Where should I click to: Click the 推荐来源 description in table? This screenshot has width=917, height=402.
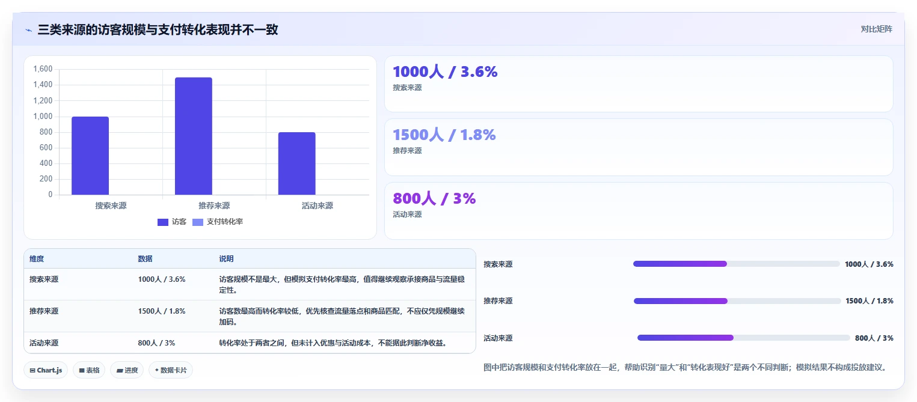pyautogui.click(x=342, y=317)
